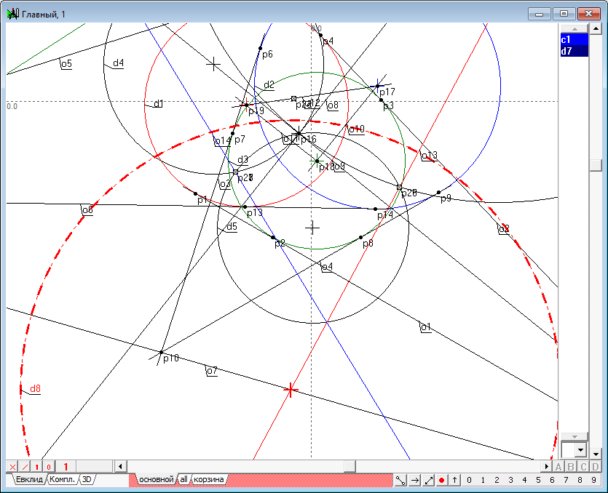Click digit 0 in the number strip
608x493 pixels.
tap(469, 480)
